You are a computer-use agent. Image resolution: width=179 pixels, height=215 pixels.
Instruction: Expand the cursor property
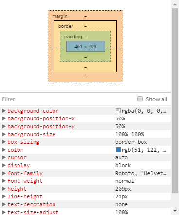4,157
